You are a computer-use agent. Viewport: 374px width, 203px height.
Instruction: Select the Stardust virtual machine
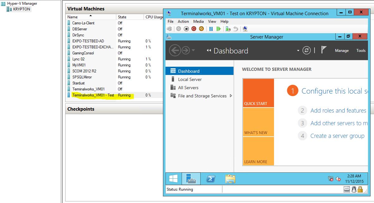coord(78,83)
